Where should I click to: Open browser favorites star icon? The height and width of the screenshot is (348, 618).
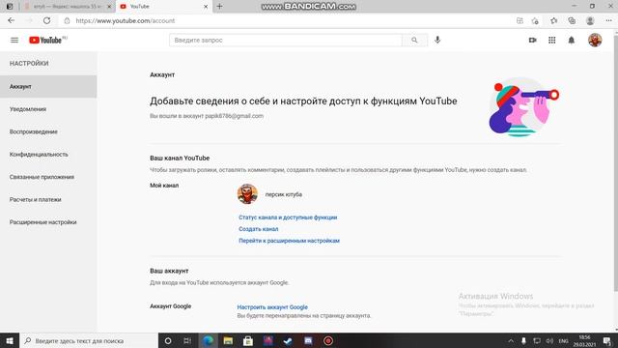click(x=553, y=20)
